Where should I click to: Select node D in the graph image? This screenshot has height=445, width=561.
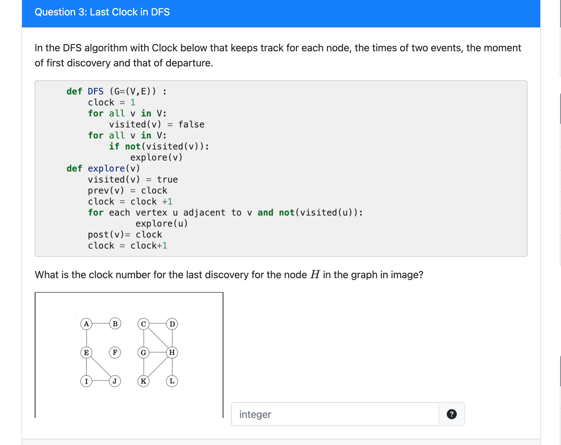click(x=172, y=324)
